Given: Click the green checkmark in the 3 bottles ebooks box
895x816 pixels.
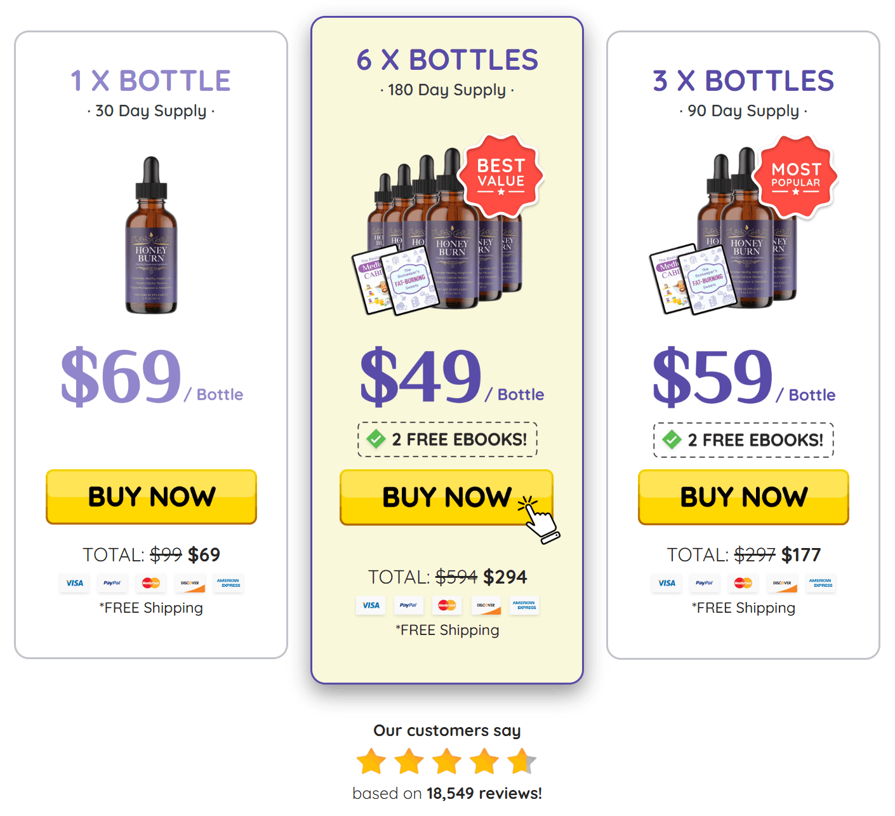Looking at the screenshot, I should pos(672,439).
